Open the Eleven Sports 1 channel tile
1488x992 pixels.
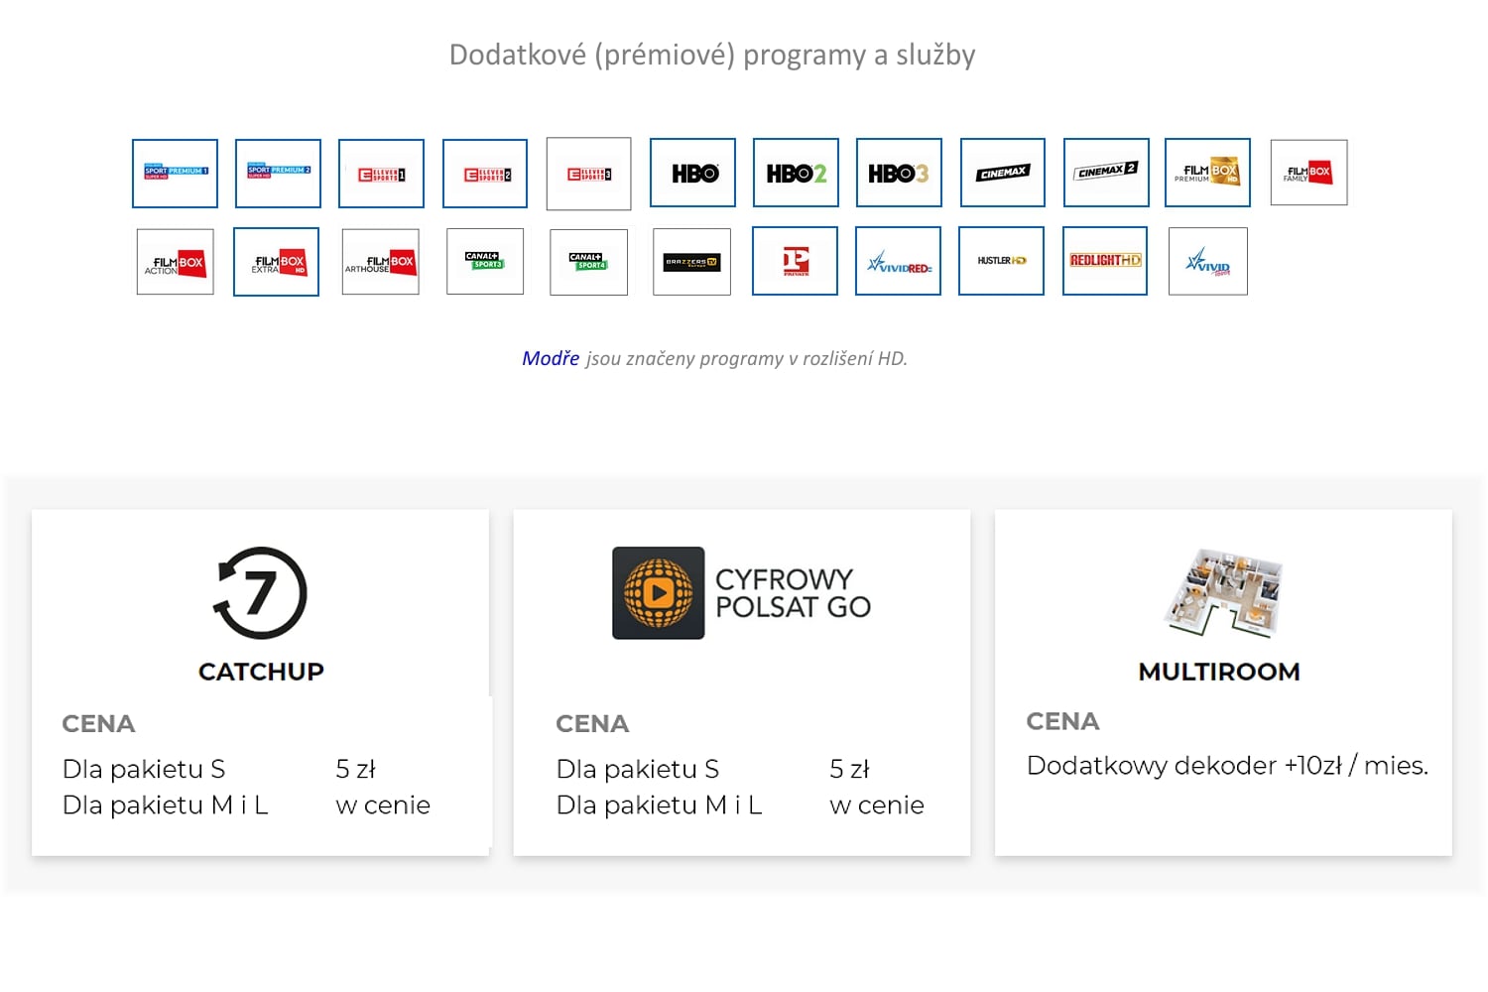pos(381,174)
